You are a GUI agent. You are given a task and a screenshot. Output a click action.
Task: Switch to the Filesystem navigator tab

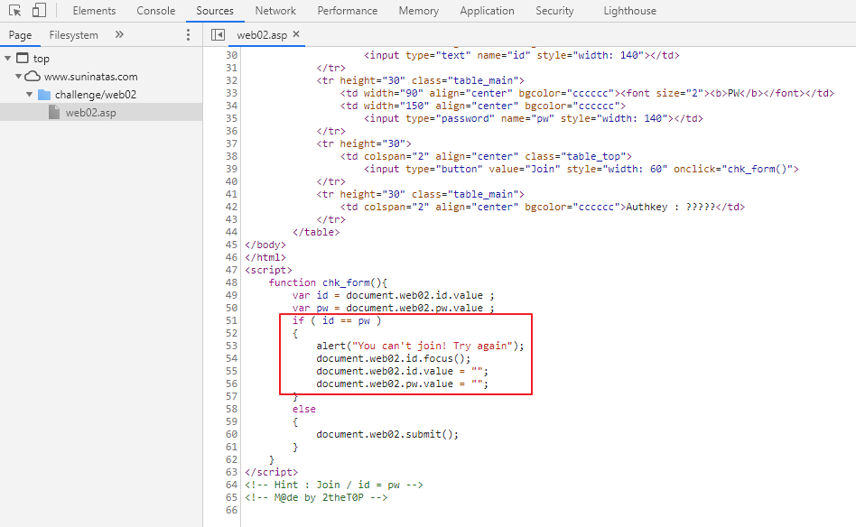(74, 35)
